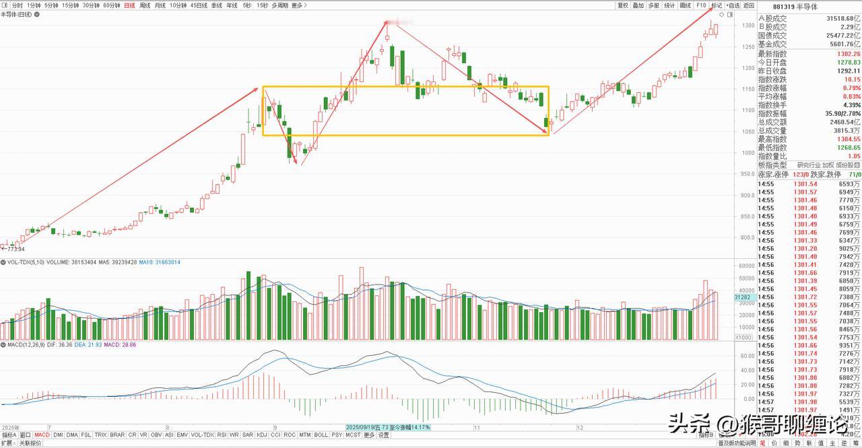Select the BRAR indicator tab

pos(117,435)
